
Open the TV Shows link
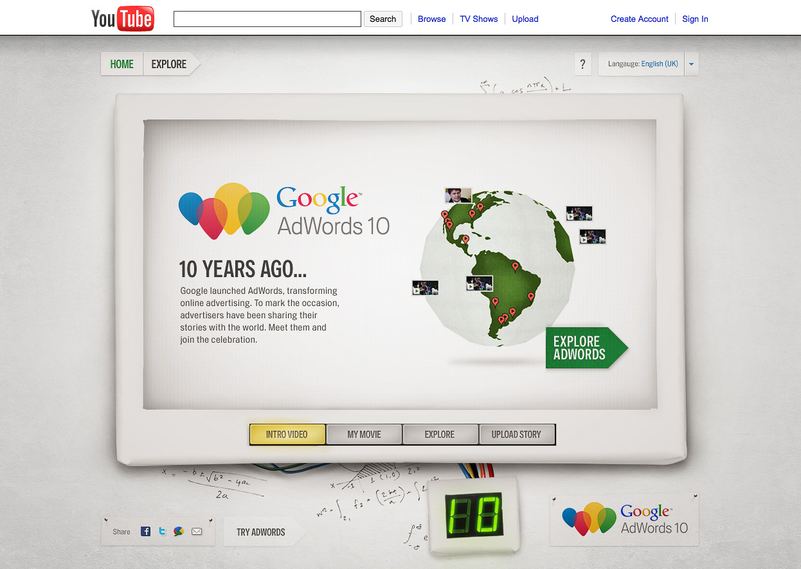pyautogui.click(x=479, y=19)
